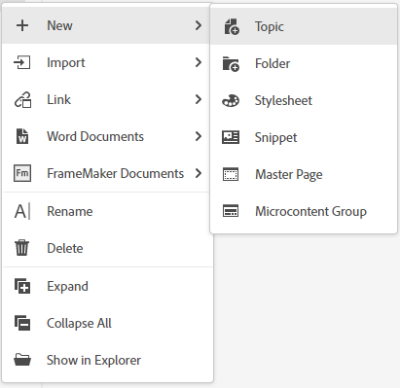Open the Import menu entry
This screenshot has width=400, height=388.
[106, 62]
